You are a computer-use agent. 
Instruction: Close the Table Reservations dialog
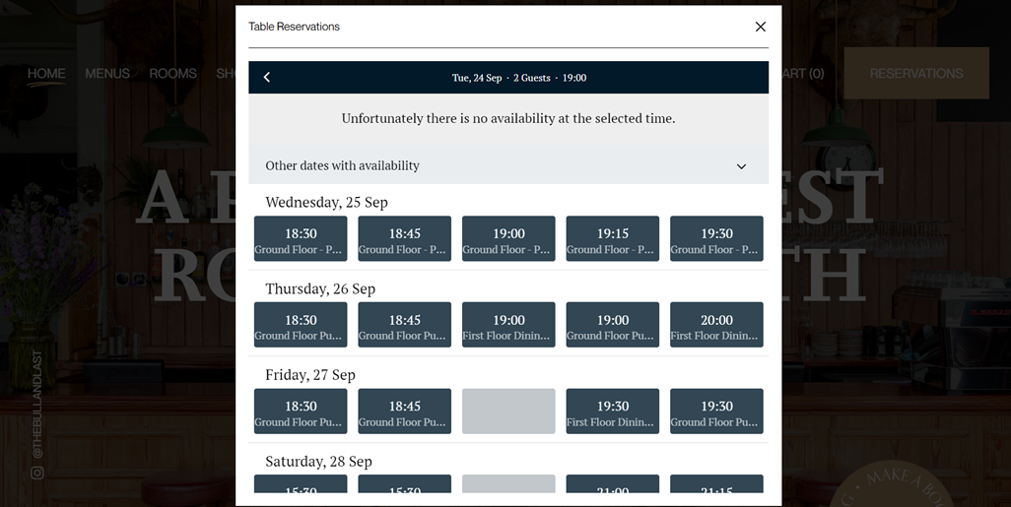[760, 27]
